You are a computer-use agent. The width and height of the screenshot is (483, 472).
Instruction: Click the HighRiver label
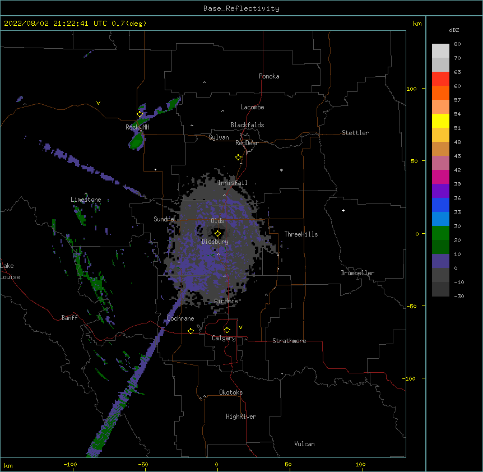[x=241, y=417]
